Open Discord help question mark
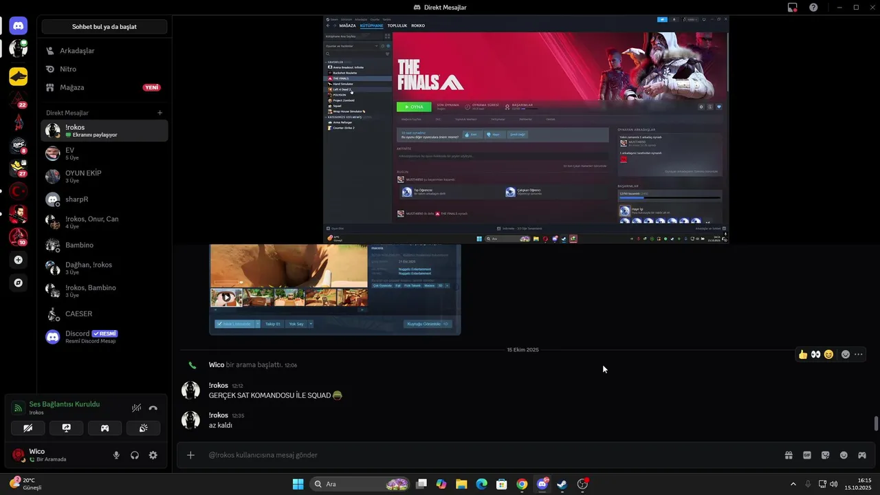Viewport: 880px width, 495px height. 813,8
